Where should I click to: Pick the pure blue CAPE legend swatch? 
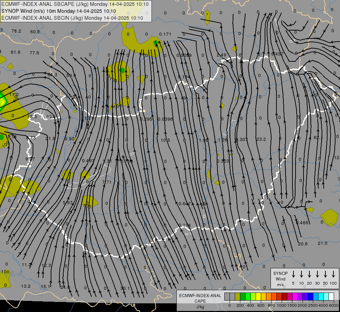pos(310,297)
